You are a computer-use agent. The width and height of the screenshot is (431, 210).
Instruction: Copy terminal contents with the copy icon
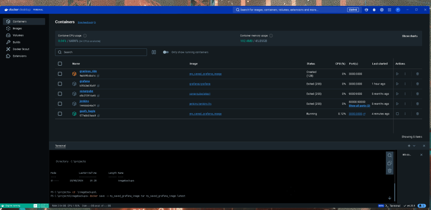coord(389,163)
